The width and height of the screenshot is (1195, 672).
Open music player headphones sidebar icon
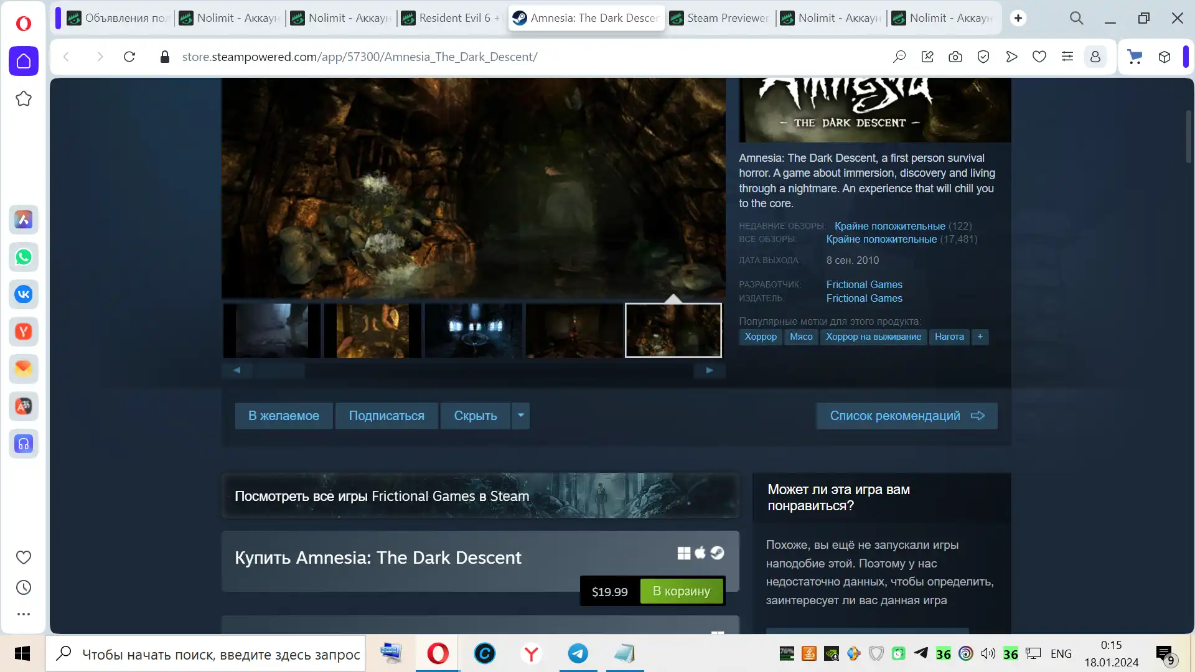(x=24, y=444)
